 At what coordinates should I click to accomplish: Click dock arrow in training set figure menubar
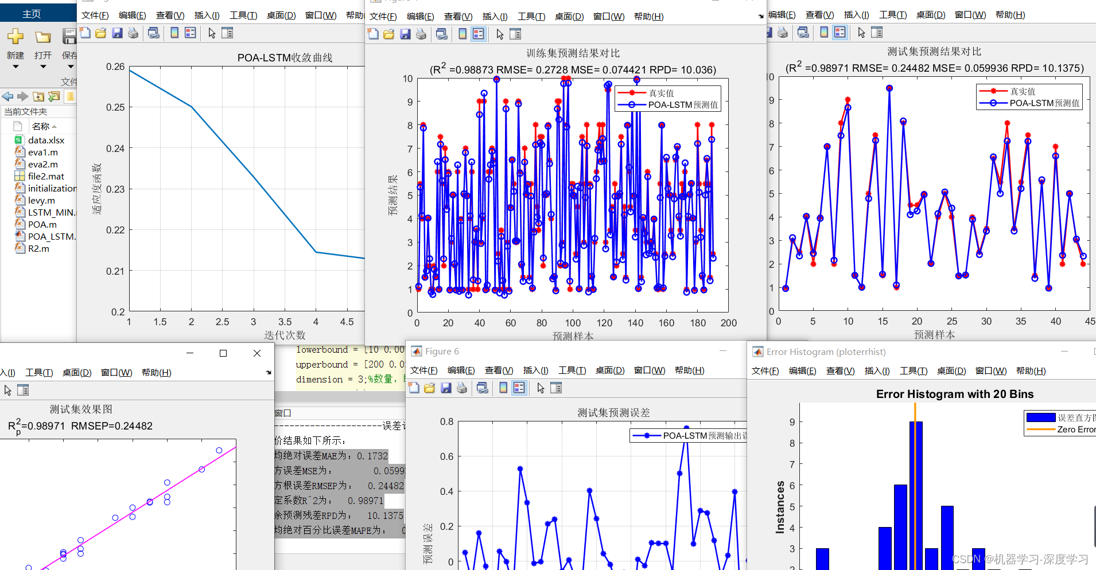click(x=761, y=16)
